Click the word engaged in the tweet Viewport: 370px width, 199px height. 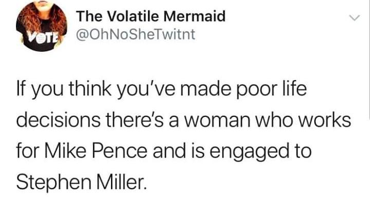point(249,152)
